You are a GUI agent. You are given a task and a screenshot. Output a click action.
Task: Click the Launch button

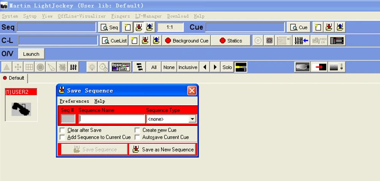(x=31, y=54)
